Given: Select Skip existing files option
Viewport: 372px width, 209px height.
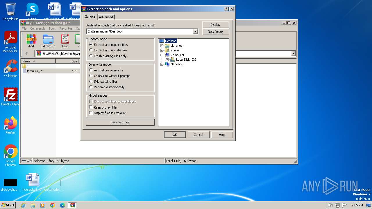Looking at the screenshot, I should (x=103, y=82).
